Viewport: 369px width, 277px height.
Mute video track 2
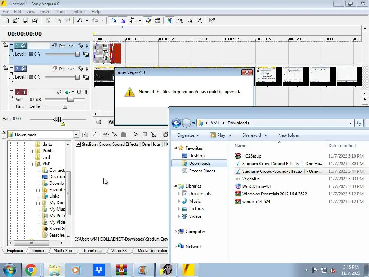click(x=80, y=69)
